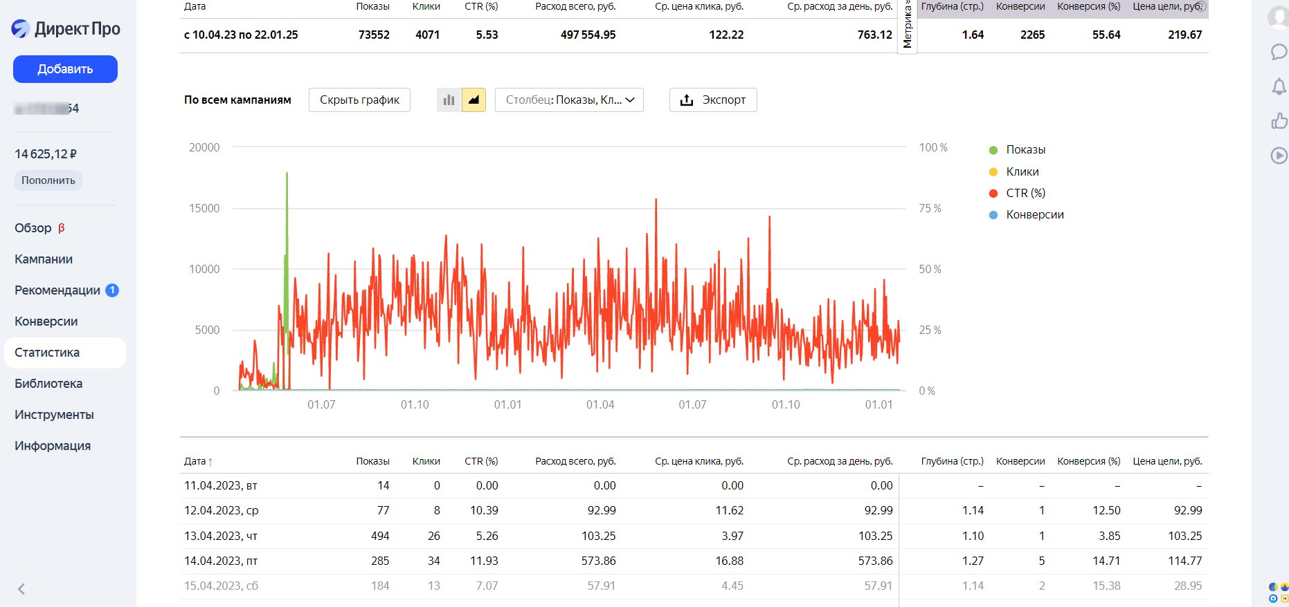Screen dimensions: 1289x607
Task: Click the play video icon in sidebar
Action: click(1279, 156)
